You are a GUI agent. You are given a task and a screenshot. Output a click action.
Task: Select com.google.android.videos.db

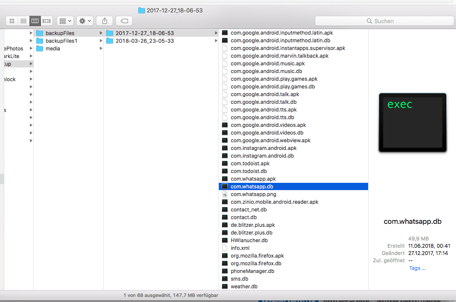(x=293, y=133)
